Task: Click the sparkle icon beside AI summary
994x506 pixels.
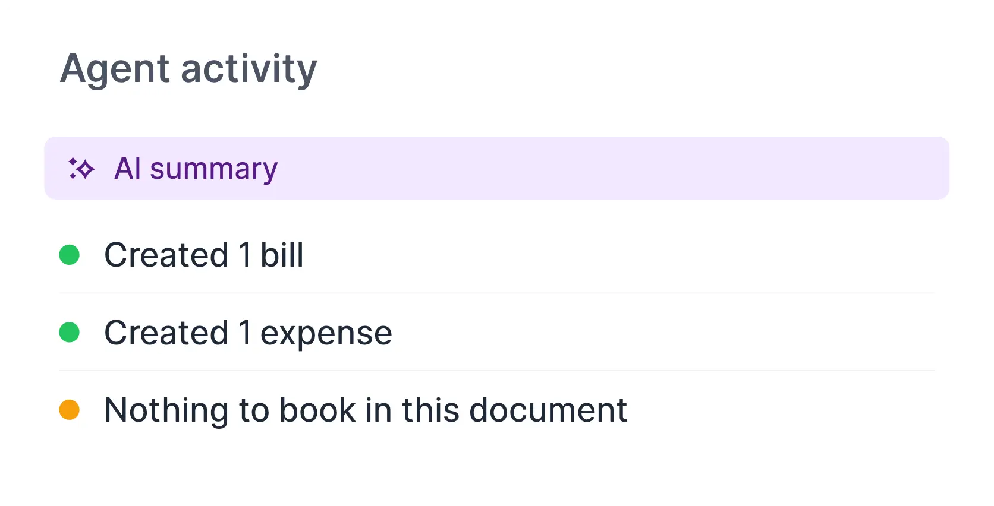Action: point(81,169)
